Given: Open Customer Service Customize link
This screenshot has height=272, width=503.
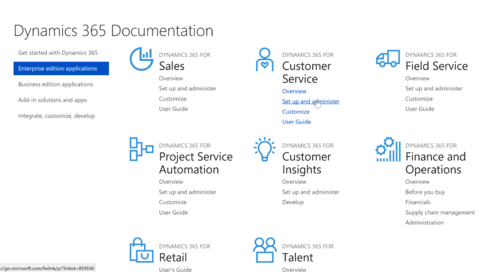Looking at the screenshot, I should click(x=296, y=112).
